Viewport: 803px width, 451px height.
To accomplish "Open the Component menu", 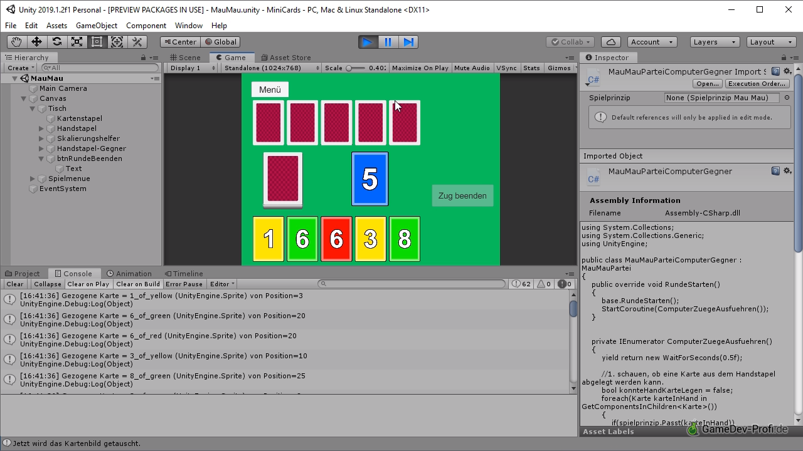I will pos(146,26).
